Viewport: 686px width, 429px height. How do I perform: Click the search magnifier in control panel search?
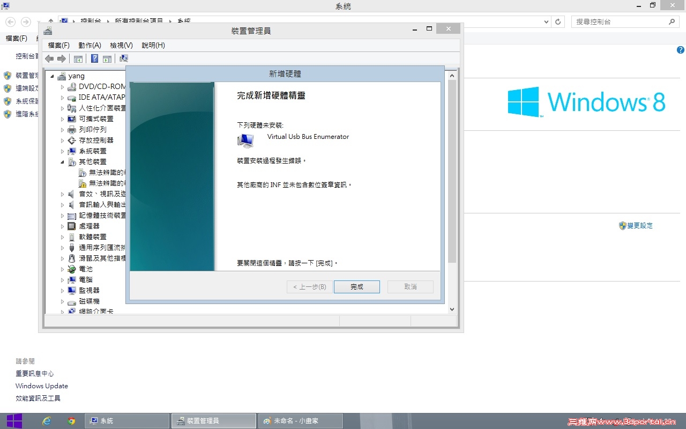coord(672,22)
